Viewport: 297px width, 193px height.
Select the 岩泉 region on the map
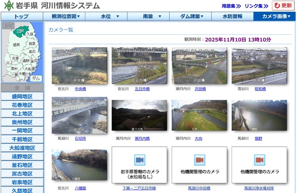(32, 44)
